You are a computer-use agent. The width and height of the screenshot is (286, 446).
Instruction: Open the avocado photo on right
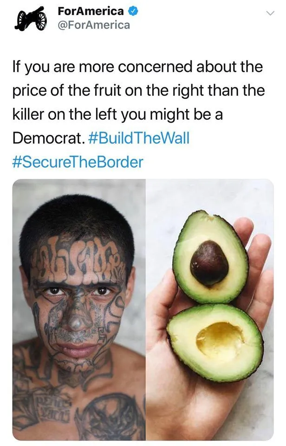pyautogui.click(x=210, y=310)
